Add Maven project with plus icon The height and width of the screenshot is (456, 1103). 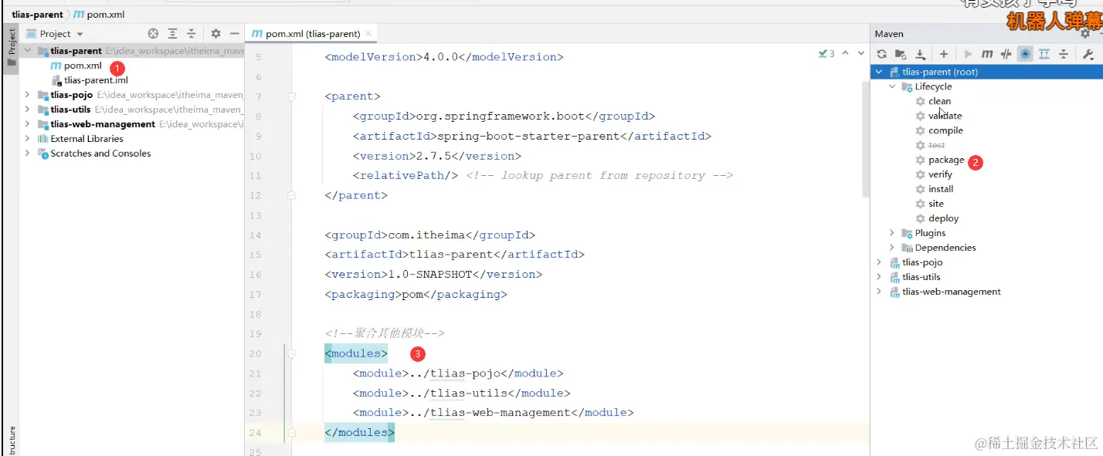click(944, 54)
